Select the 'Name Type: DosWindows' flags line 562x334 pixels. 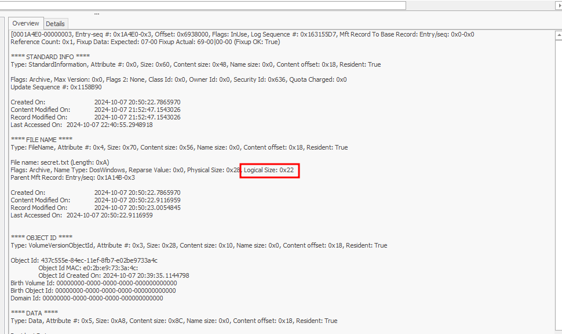point(152,170)
